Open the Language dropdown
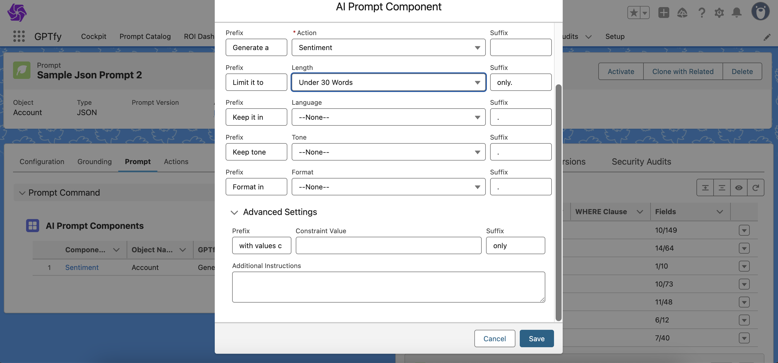This screenshot has height=363, width=778. point(388,117)
